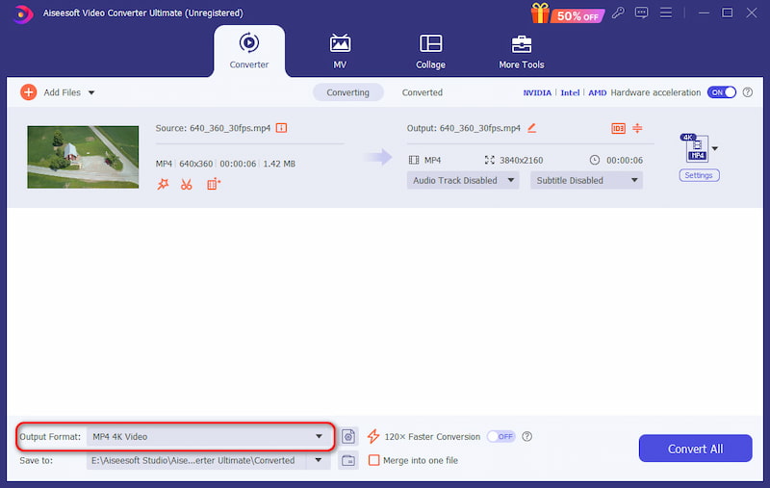Viewport: 770px width, 488px height.
Task: Expand the arrow beside the 4K format icon
Action: pyautogui.click(x=715, y=148)
